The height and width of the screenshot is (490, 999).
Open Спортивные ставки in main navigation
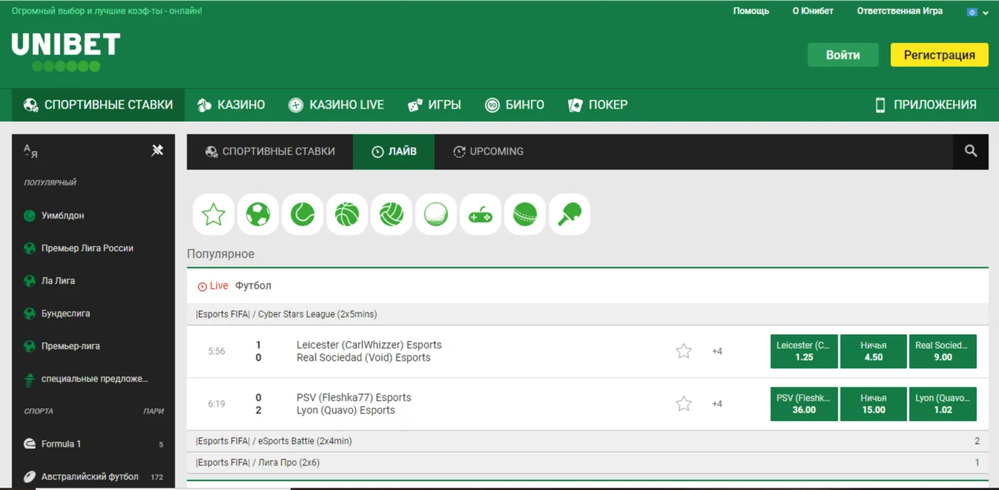[98, 105]
